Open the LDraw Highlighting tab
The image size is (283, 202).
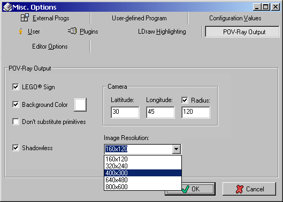[x=162, y=32]
